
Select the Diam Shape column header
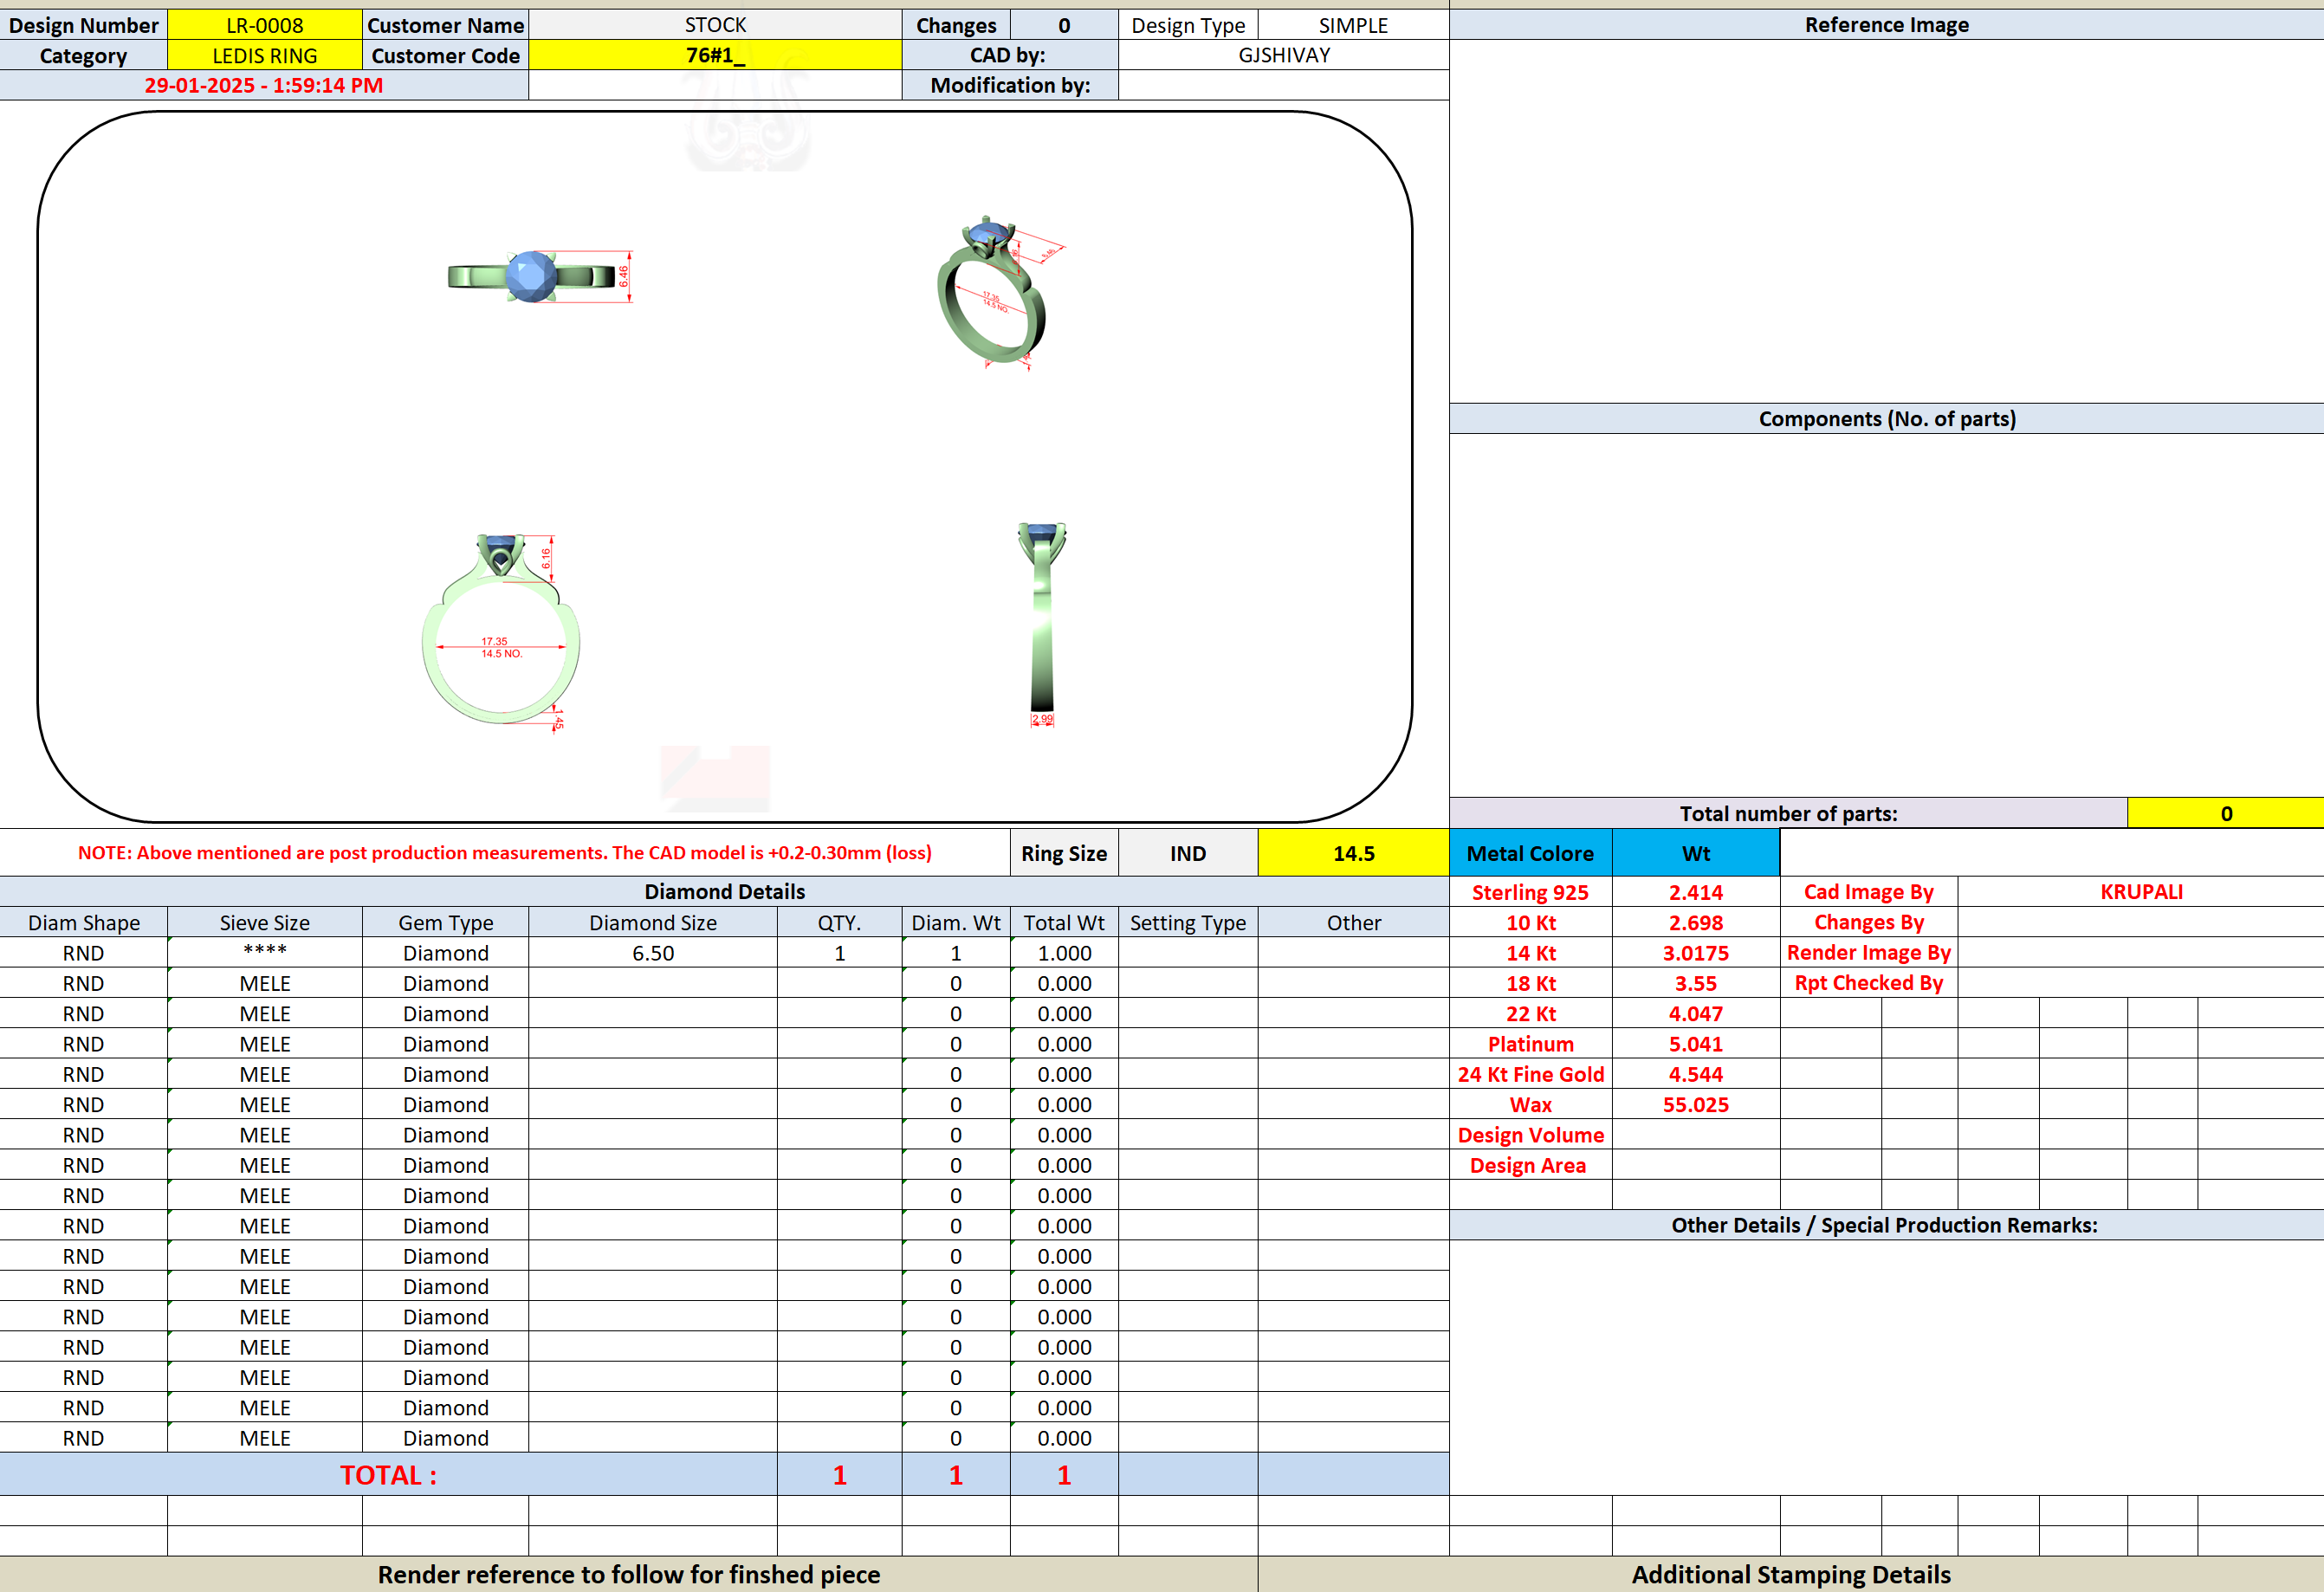[83, 922]
